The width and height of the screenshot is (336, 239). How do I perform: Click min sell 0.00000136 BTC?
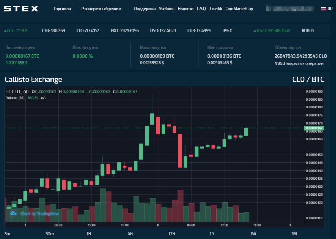pyautogui.click(x=224, y=56)
